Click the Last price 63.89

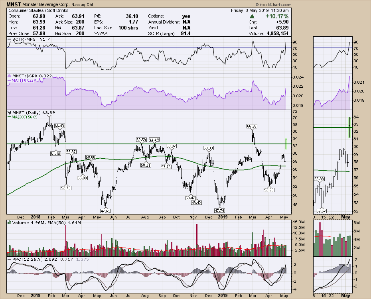pyautogui.click(x=282, y=28)
